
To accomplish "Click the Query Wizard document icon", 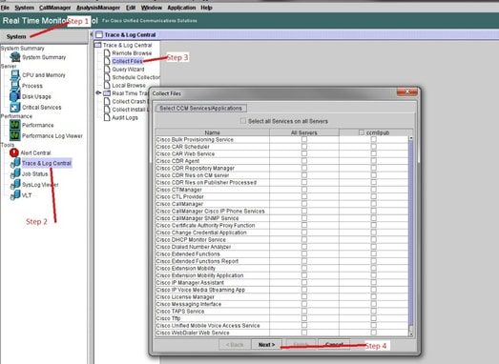I will 107,69.
